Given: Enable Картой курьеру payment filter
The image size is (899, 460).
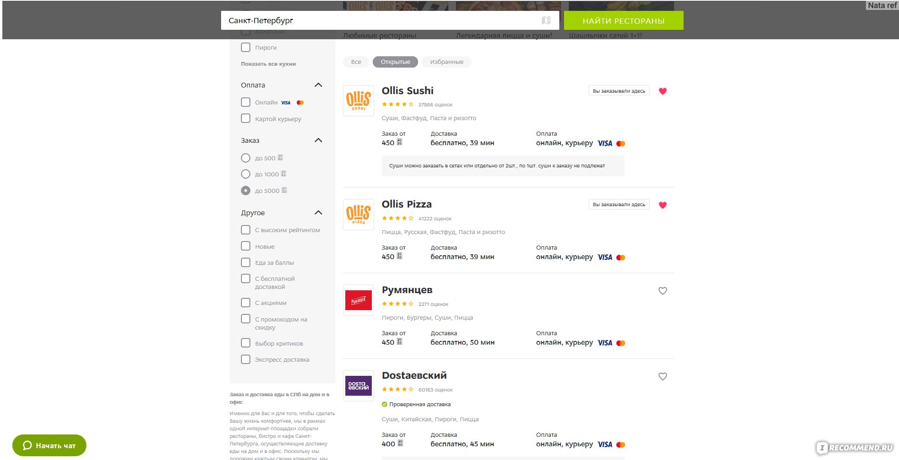Looking at the screenshot, I should (246, 118).
